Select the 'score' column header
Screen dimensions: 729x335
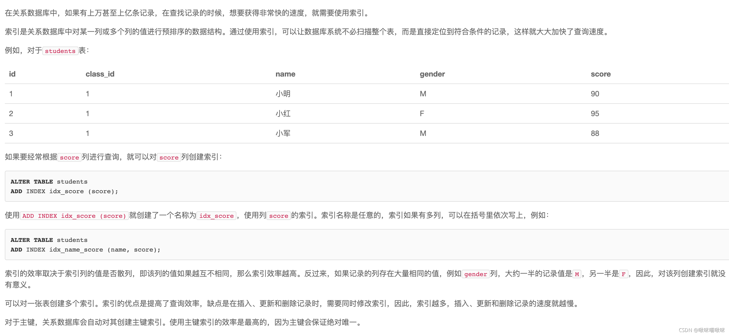point(601,74)
